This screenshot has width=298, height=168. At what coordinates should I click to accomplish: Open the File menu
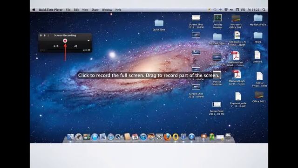68,10
